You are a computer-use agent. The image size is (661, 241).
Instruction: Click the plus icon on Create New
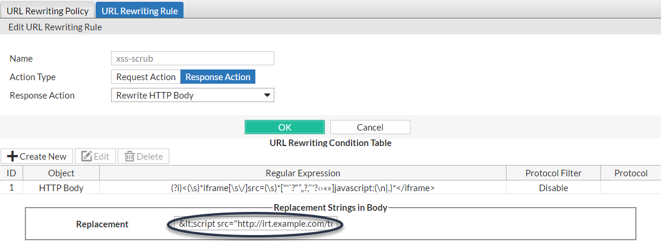(x=12, y=157)
